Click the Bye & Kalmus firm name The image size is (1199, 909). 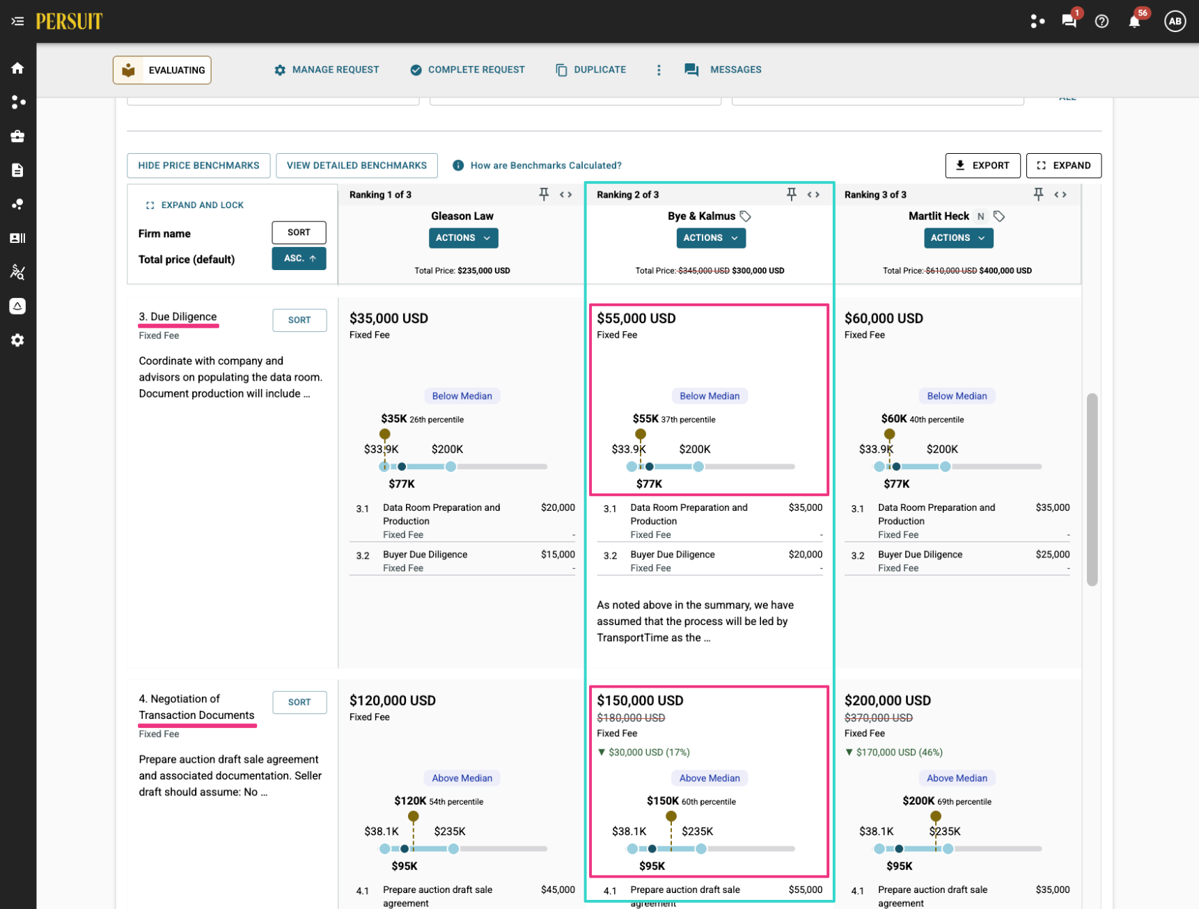coord(701,216)
